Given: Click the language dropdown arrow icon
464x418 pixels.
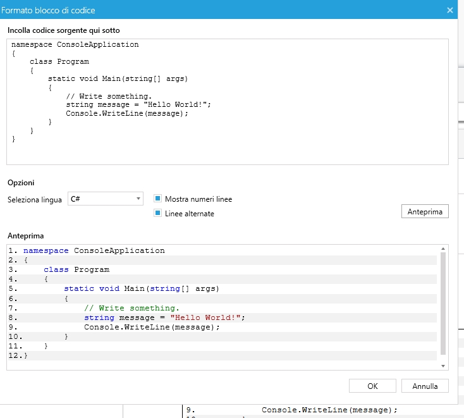Looking at the screenshot, I should tap(138, 199).
